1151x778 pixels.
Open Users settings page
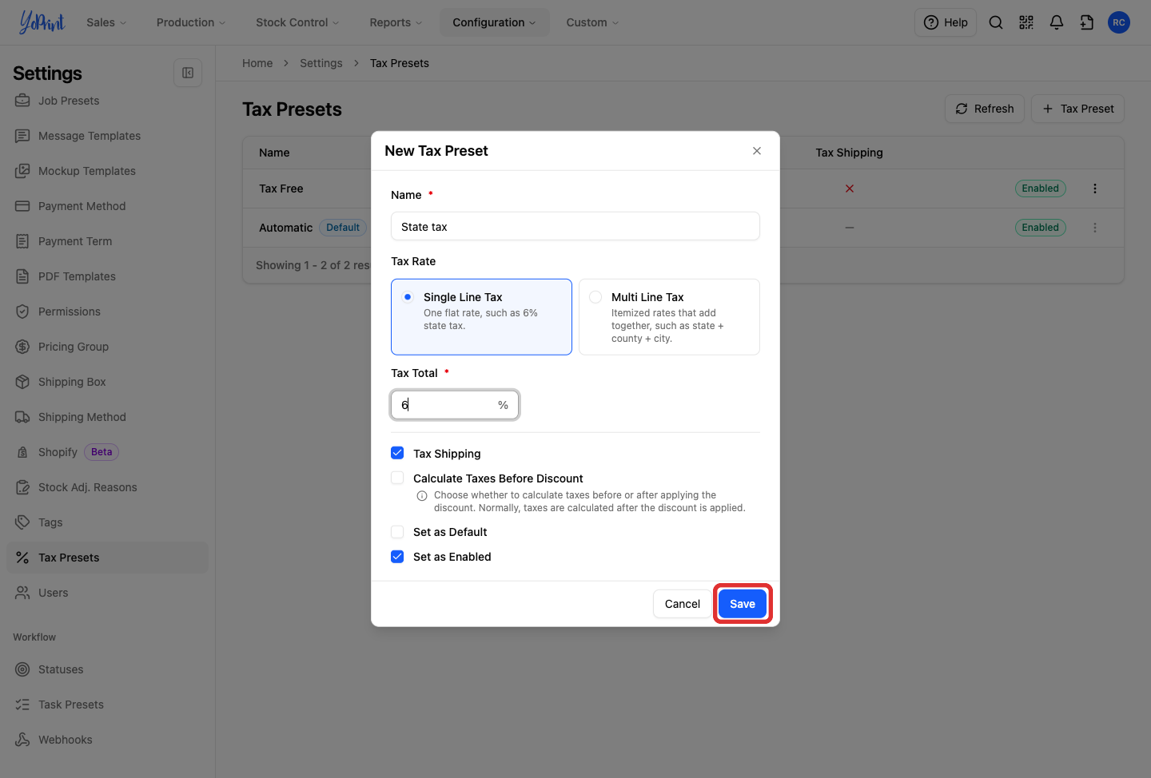coord(107,593)
